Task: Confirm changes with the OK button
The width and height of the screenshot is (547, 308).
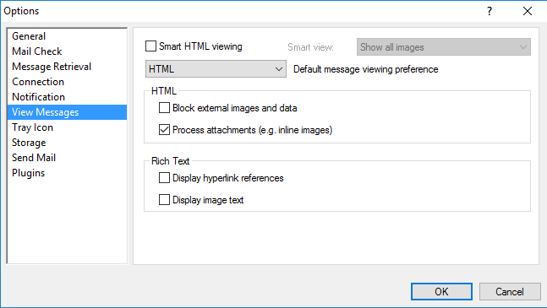Action: (x=441, y=292)
